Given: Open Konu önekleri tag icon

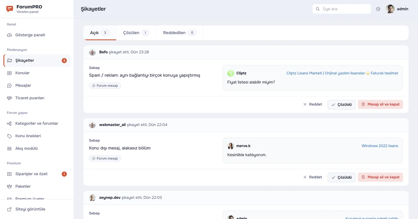Looking at the screenshot, I should (x=9, y=136).
